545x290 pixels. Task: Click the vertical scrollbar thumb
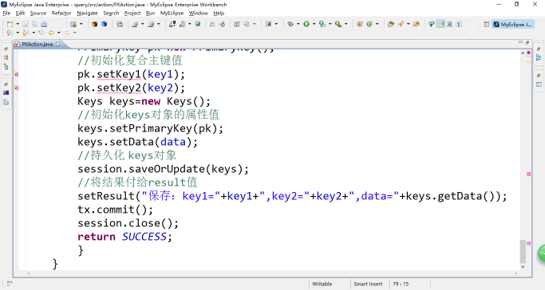(523, 251)
